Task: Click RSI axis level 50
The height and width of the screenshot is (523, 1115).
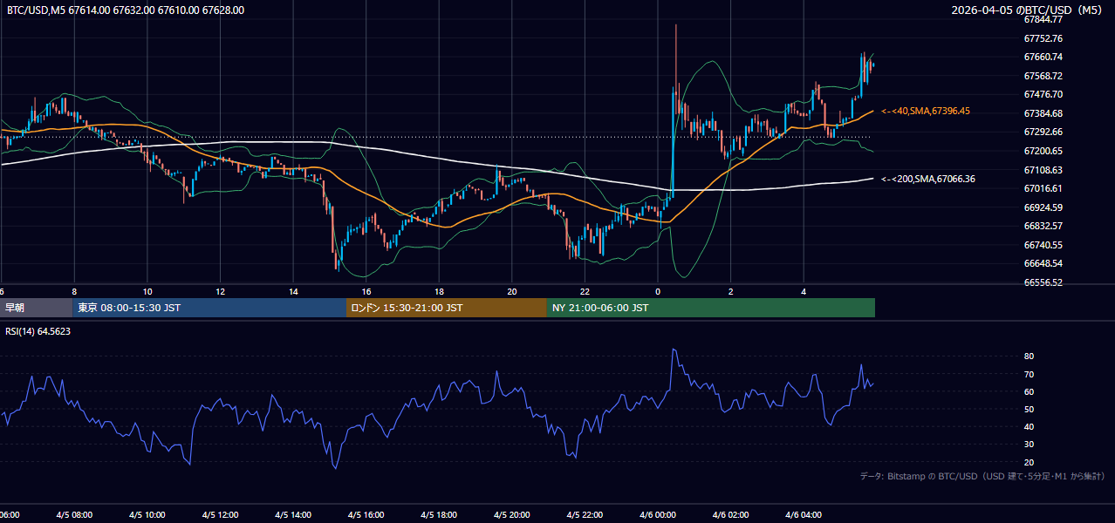Action: tap(1029, 409)
